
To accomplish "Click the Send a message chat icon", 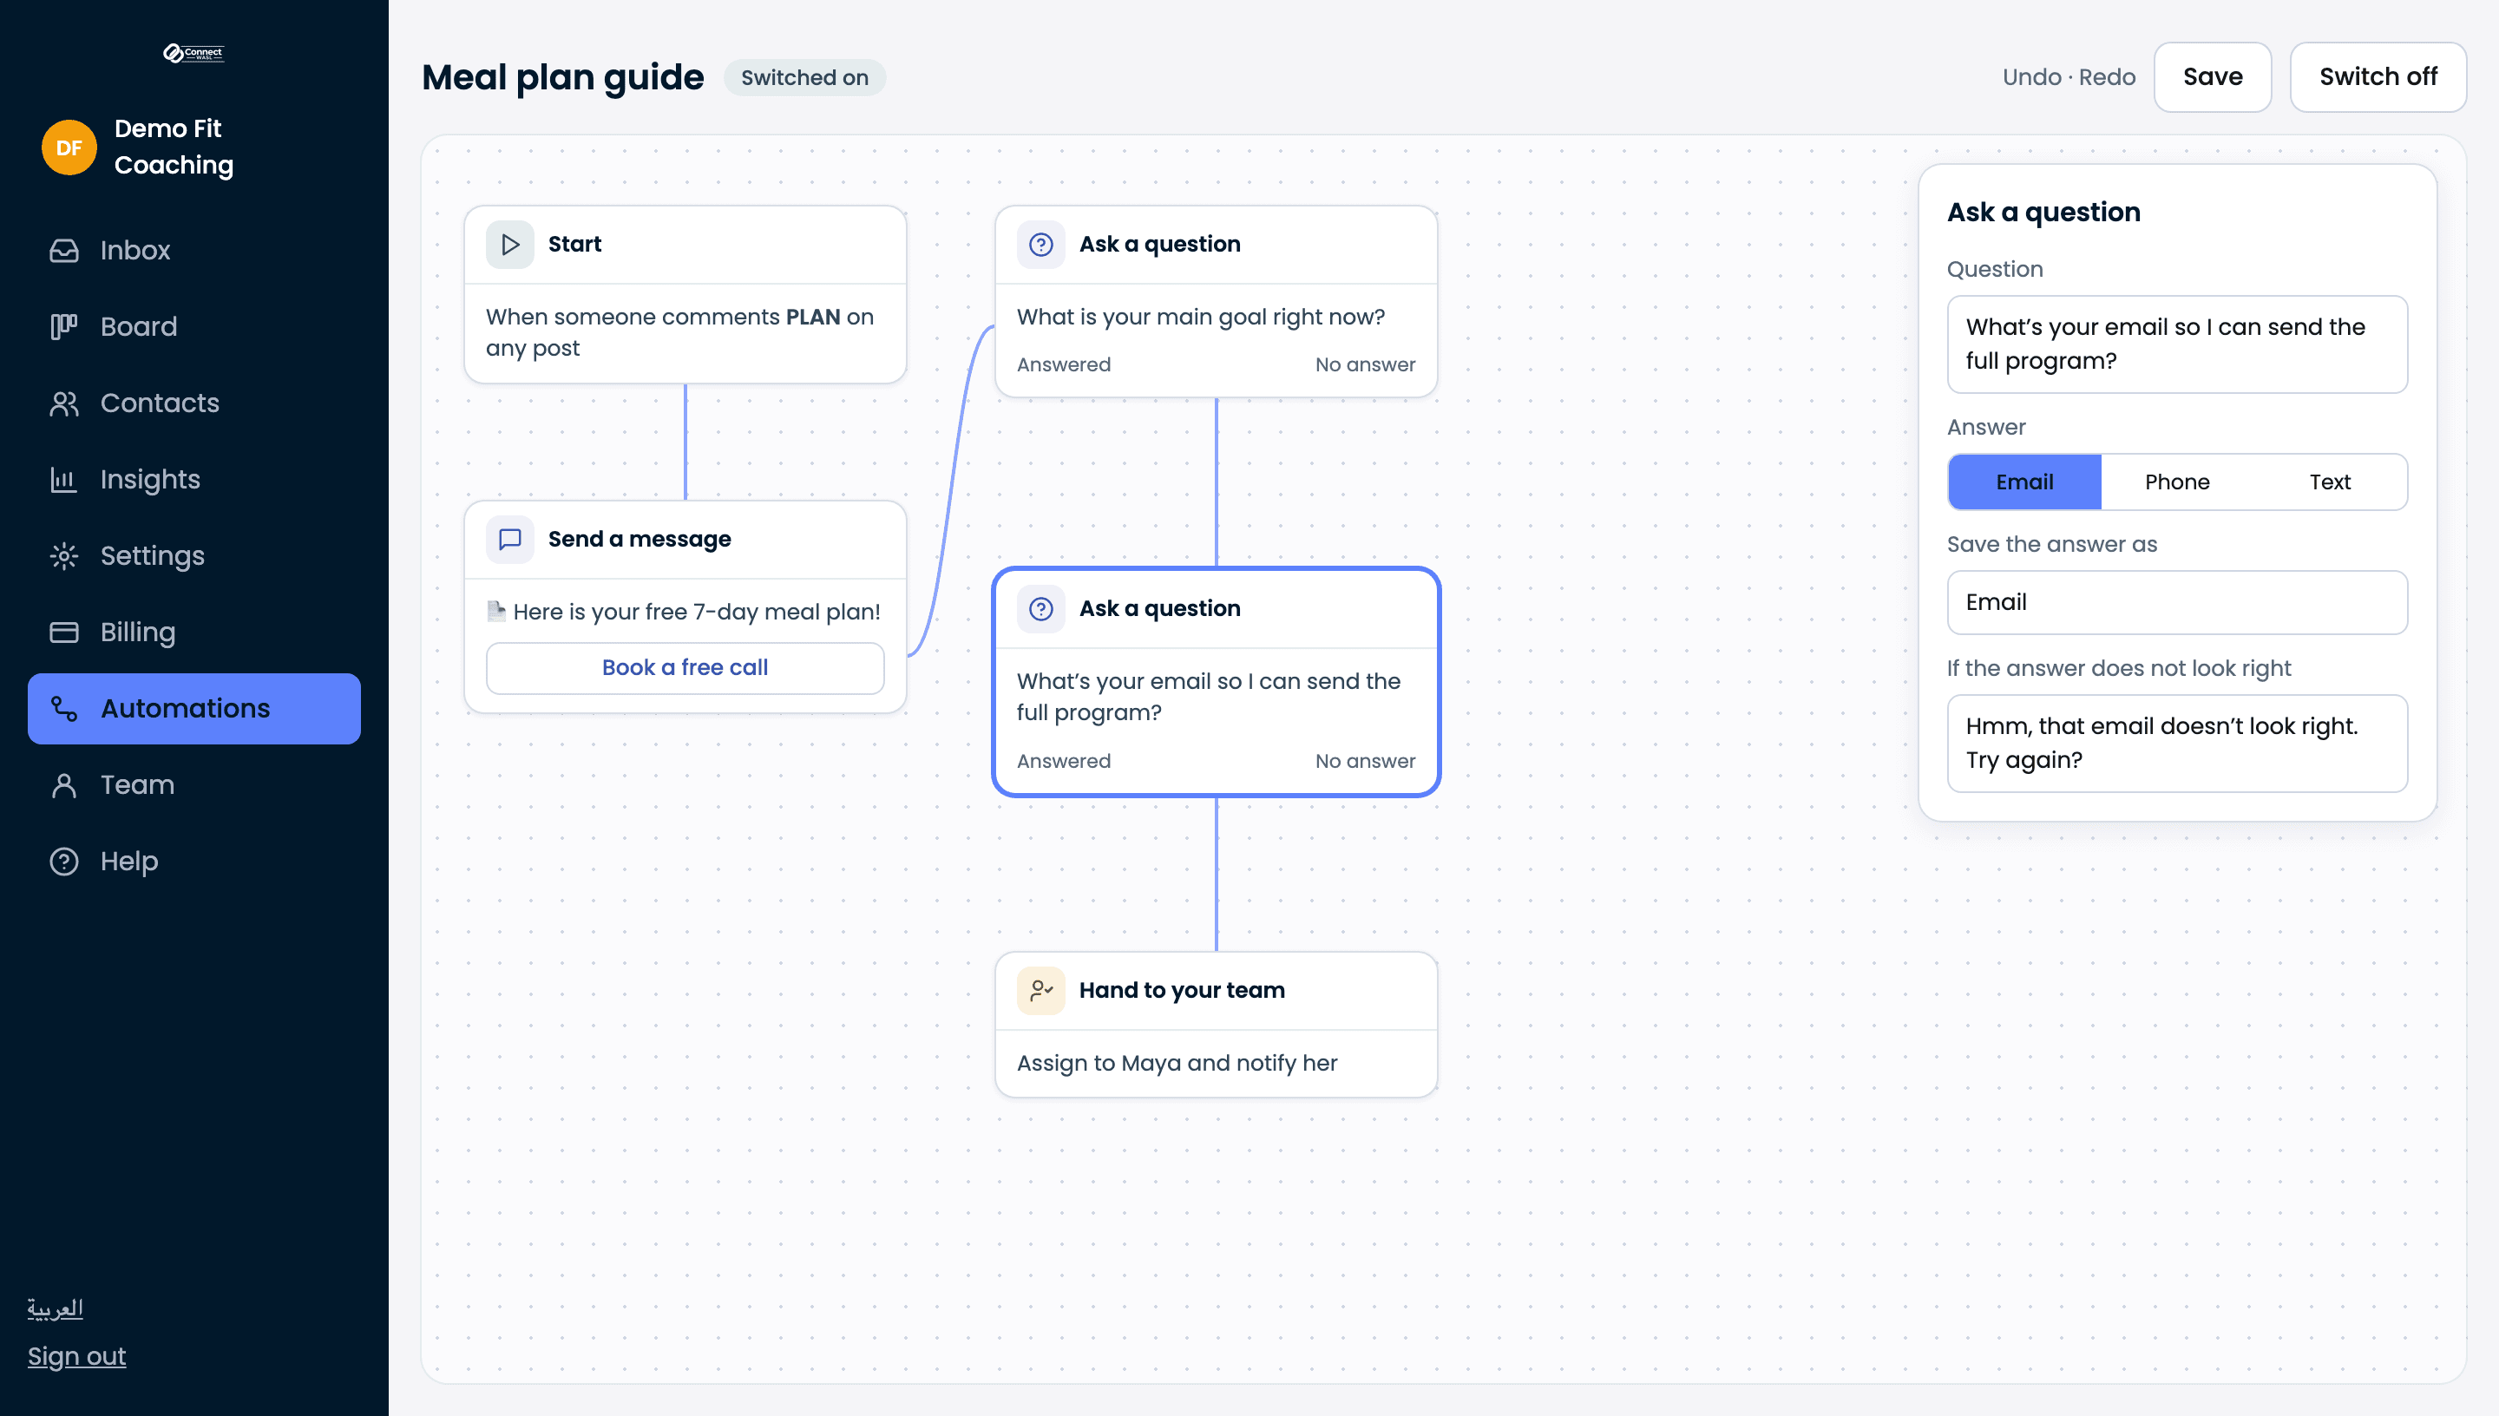I will pyautogui.click(x=509, y=539).
